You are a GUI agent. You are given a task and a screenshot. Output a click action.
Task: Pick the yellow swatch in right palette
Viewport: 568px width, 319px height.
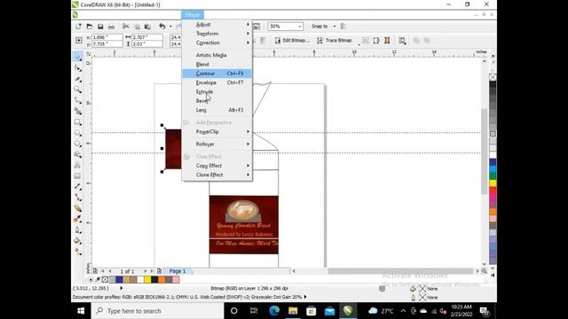coord(493,183)
